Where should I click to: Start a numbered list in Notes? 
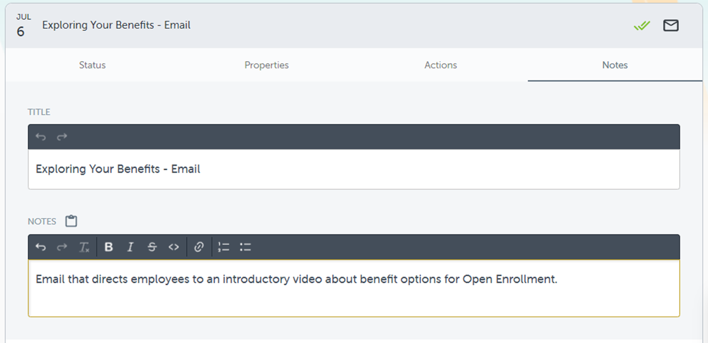[224, 247]
